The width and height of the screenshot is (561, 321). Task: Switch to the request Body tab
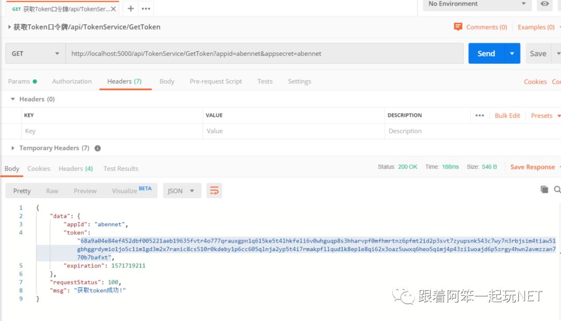pyautogui.click(x=167, y=81)
